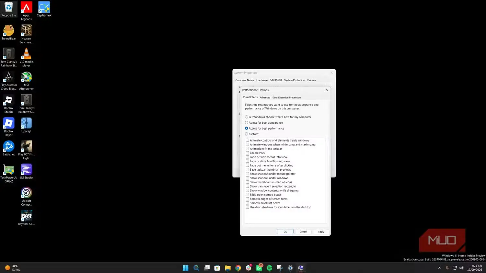Open Spotify from the taskbar
The height and width of the screenshot is (273, 486).
point(270,268)
